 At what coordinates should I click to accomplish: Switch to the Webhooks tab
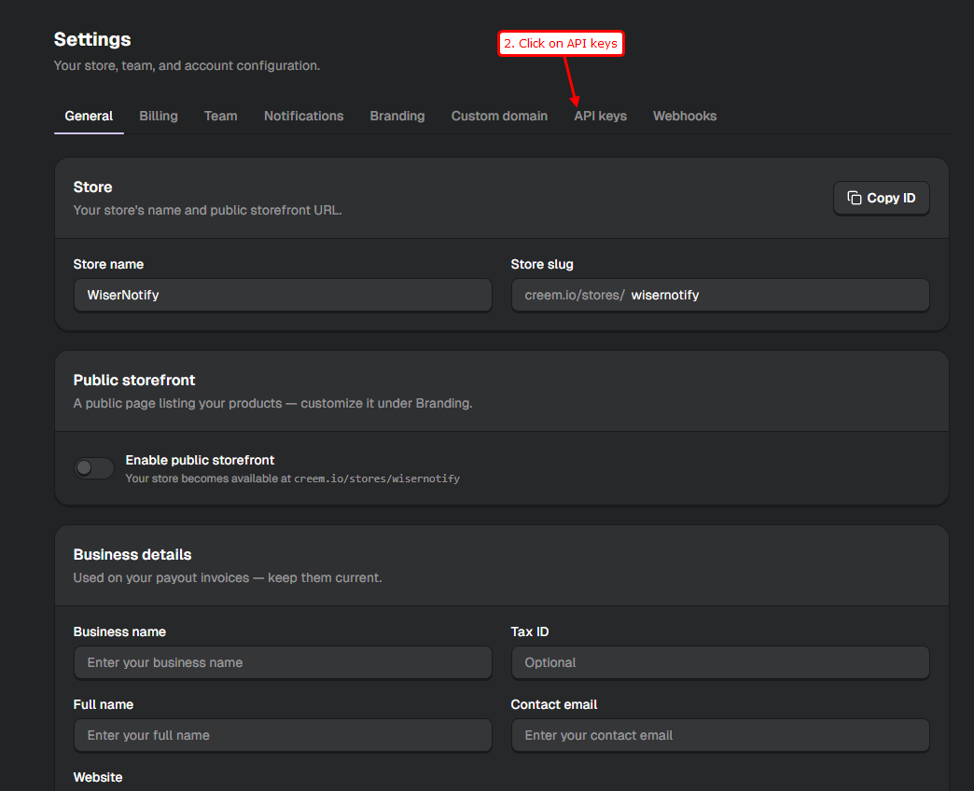[685, 116]
